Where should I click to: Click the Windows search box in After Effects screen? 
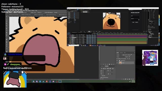[x=74, y=45]
